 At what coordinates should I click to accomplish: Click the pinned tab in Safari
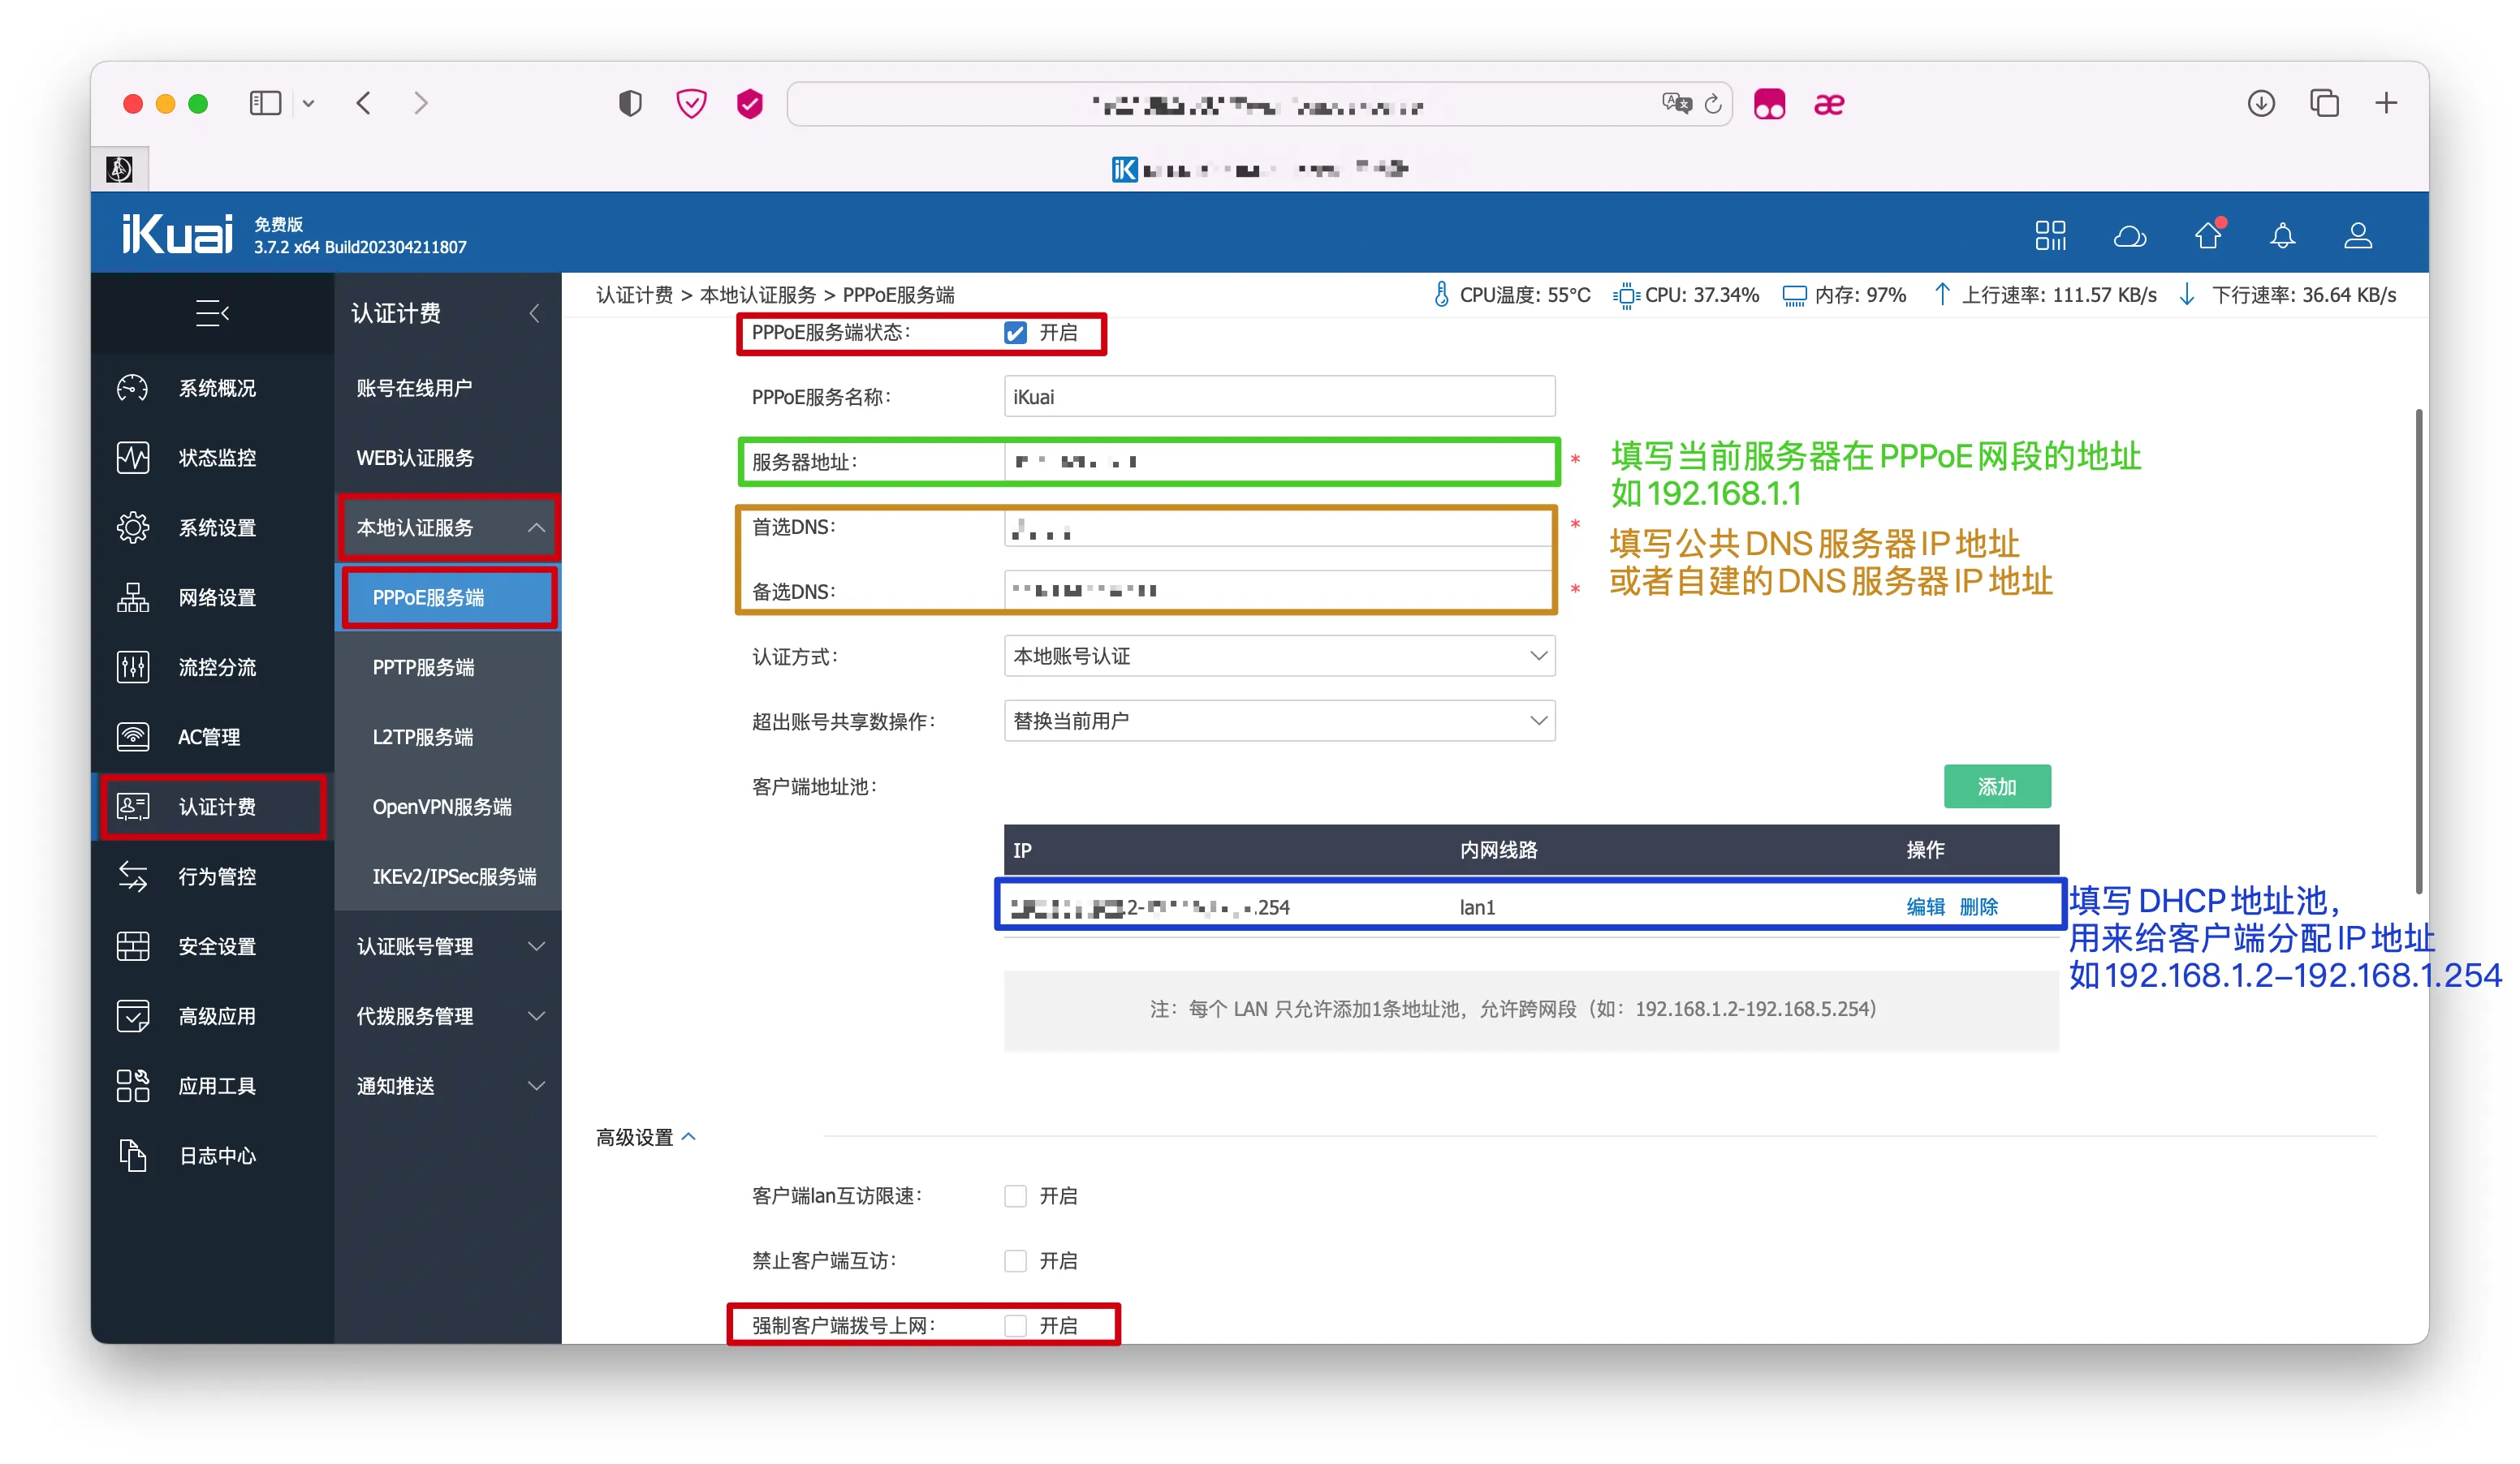[x=120, y=169]
